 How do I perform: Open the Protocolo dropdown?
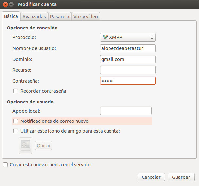point(127,37)
